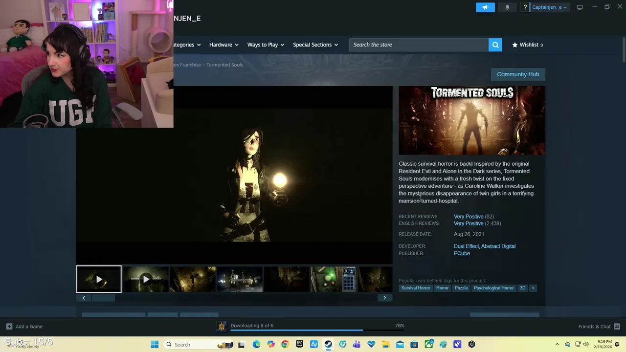Open the Friends & Chat icon
626x352 pixels.
(x=617, y=326)
